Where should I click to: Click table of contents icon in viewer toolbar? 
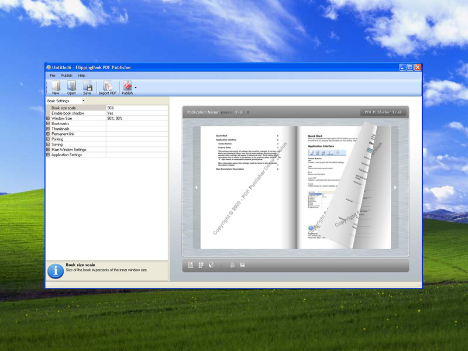191,265
